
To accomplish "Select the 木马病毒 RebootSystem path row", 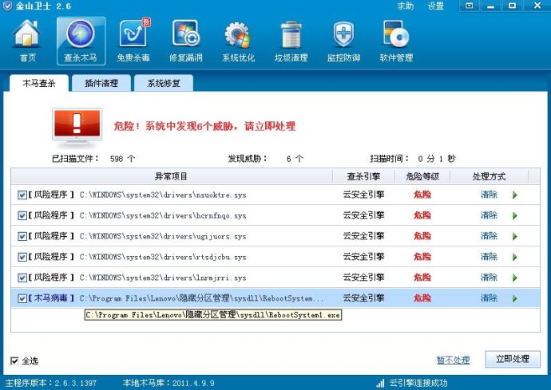I will tap(275, 298).
